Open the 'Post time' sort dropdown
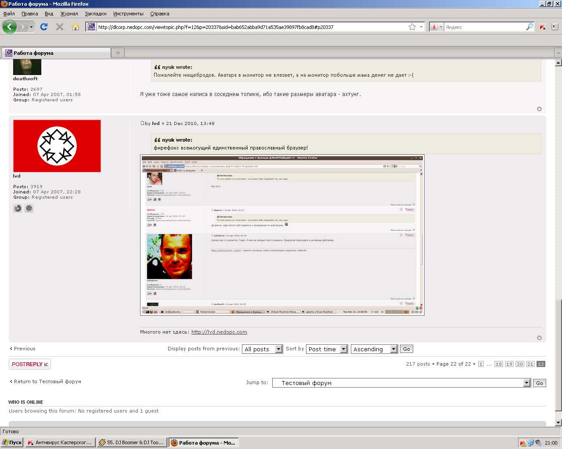 (343, 349)
